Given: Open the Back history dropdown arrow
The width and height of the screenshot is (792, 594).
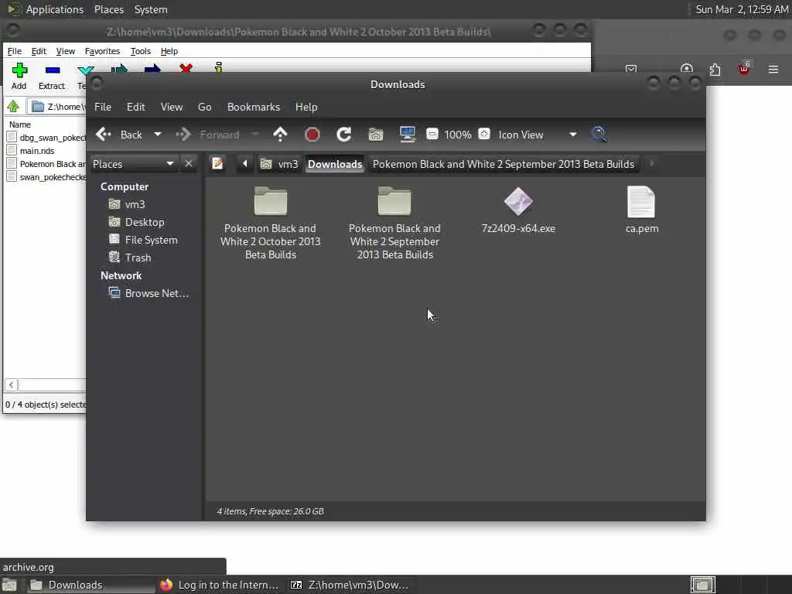Looking at the screenshot, I should click(x=158, y=135).
